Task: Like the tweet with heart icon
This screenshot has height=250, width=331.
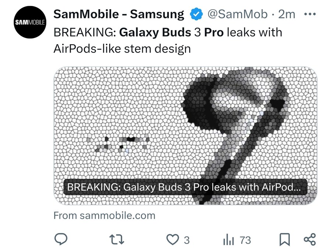Action: pos(172,240)
